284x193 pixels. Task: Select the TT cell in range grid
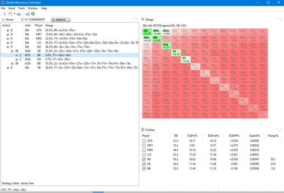click(x=186, y=59)
